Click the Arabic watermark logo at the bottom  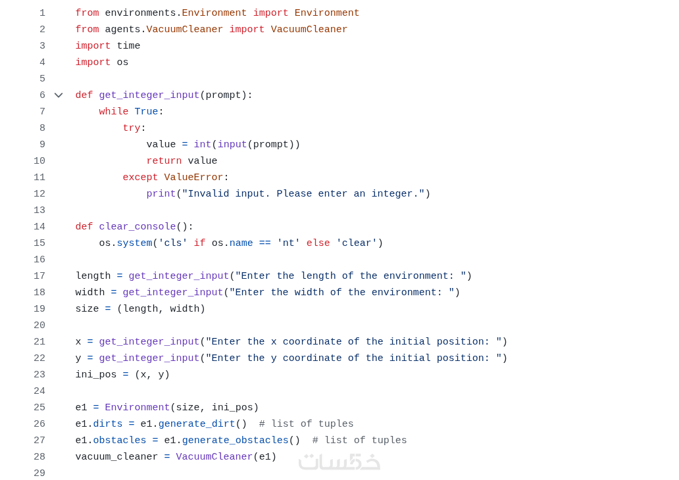click(x=339, y=462)
